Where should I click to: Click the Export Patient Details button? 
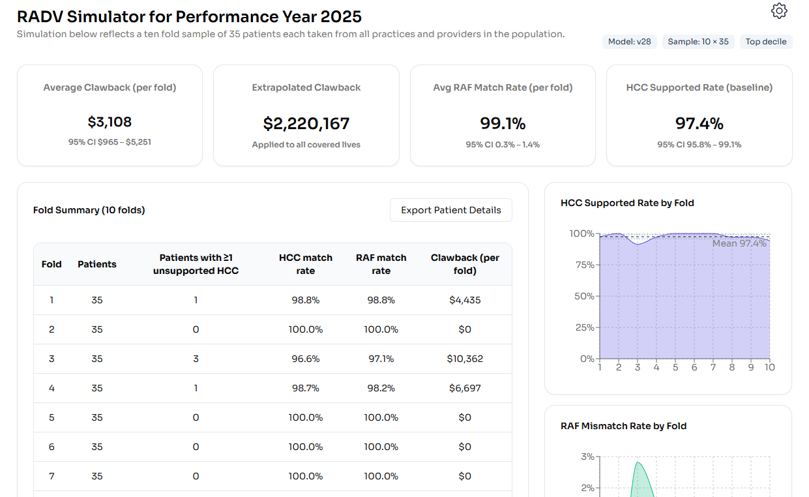pyautogui.click(x=450, y=210)
